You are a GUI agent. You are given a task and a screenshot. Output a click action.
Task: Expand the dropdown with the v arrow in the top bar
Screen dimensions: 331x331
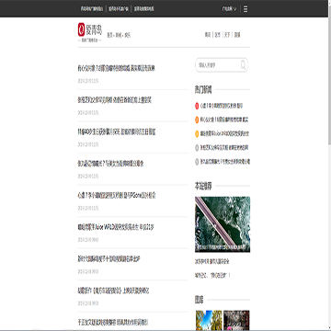[229, 9]
